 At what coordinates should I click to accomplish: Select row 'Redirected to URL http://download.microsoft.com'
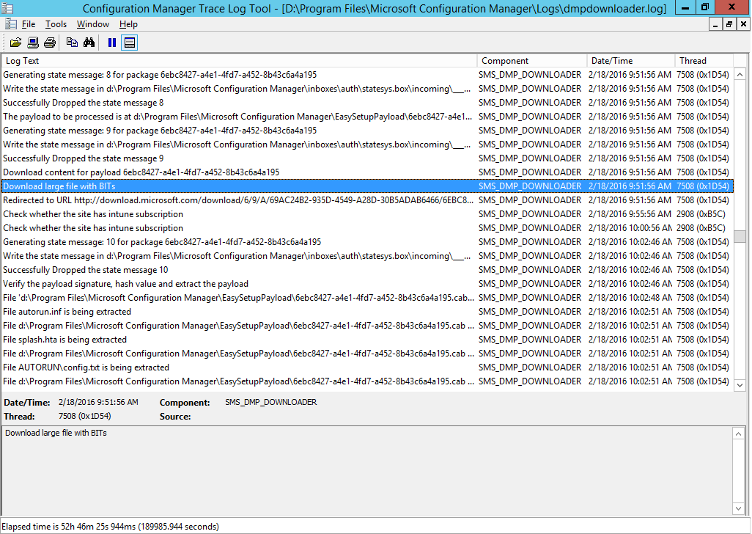coord(367,200)
